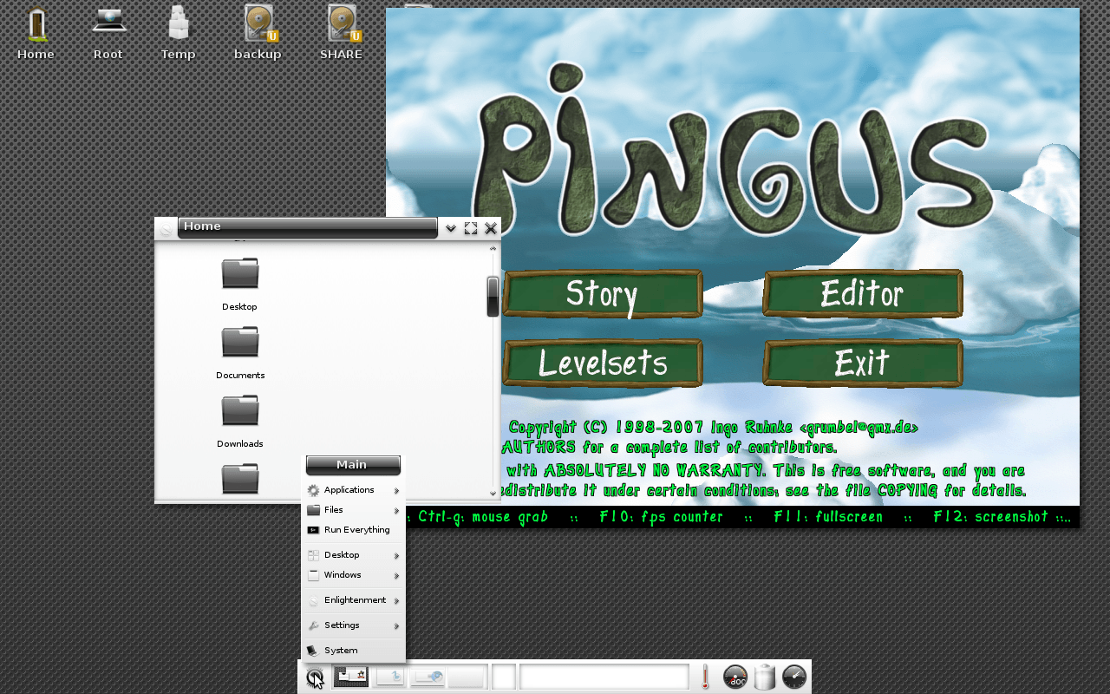The width and height of the screenshot is (1110, 694).
Task: Choose Run Everything from Main menu
Action: [353, 530]
